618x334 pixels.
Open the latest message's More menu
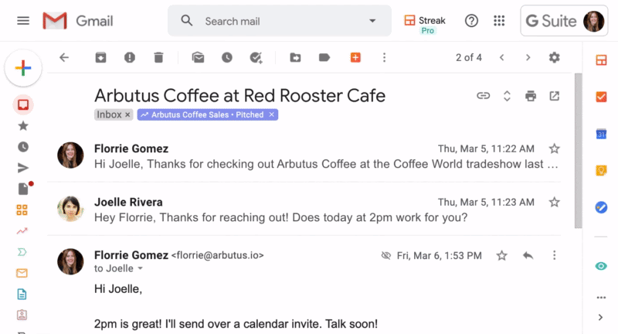pyautogui.click(x=554, y=256)
